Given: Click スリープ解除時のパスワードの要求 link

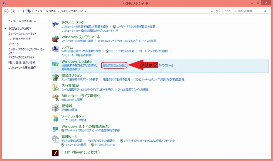Looking at the screenshot, I should (80, 79).
